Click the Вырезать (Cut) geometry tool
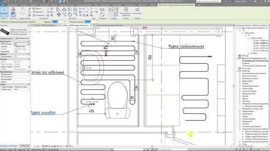The height and width of the screenshot is (151, 270). (38, 12)
